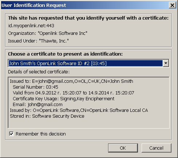This screenshot has width=178, height=158.
Task: Click Issued to: E=john@gmail.com line
Action: 71,81
